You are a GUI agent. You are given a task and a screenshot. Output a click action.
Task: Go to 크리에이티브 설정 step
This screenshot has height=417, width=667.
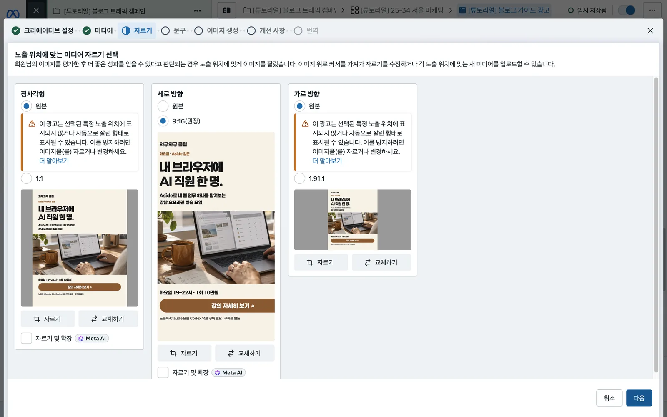pyautogui.click(x=43, y=30)
